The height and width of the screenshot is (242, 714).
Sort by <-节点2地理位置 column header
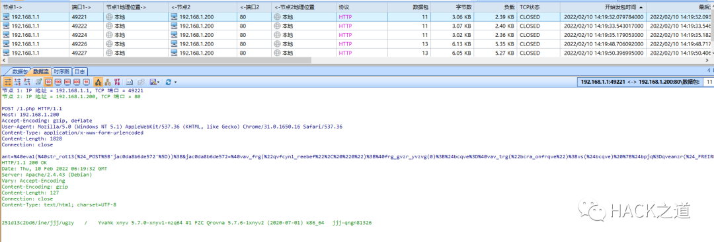304,7
